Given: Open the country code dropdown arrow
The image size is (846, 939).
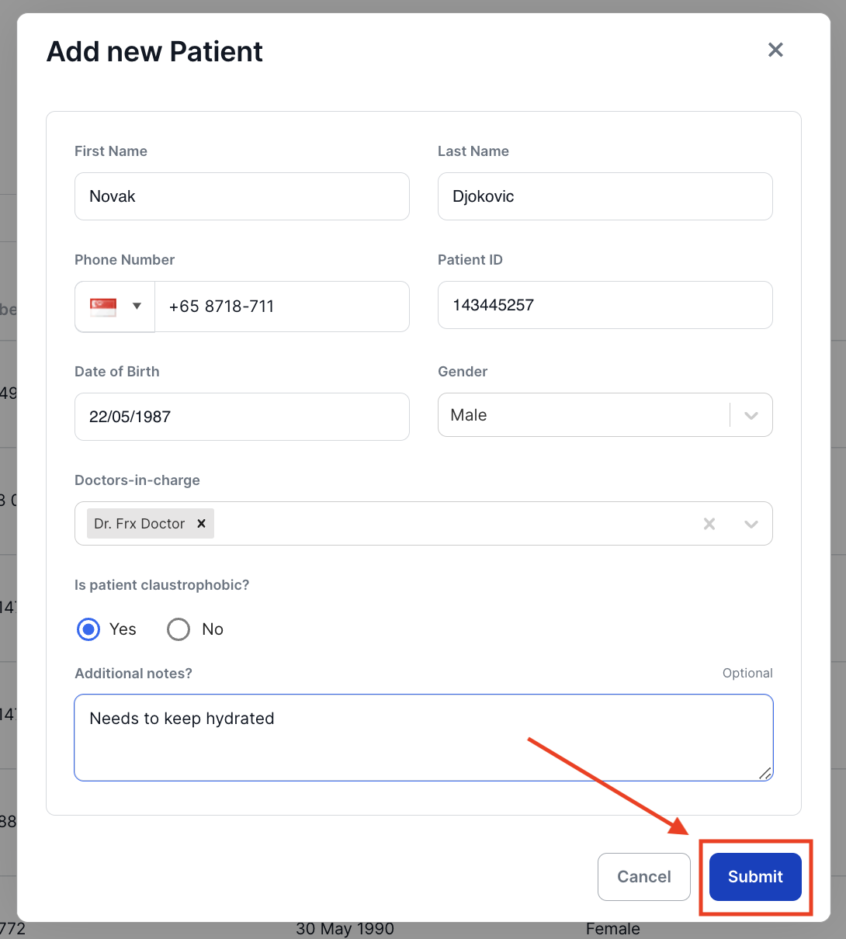Looking at the screenshot, I should pos(137,306).
